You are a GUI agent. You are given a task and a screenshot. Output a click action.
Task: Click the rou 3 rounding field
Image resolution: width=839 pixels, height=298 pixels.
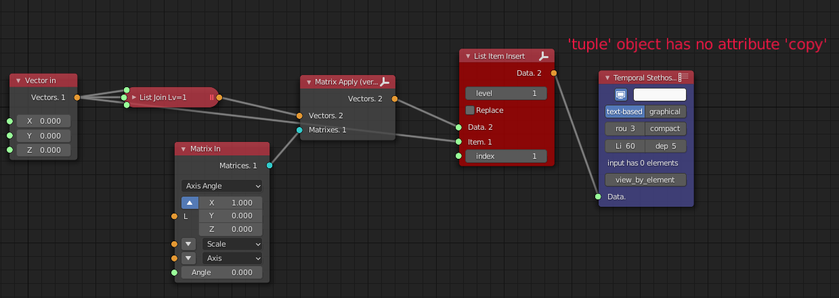click(625, 128)
